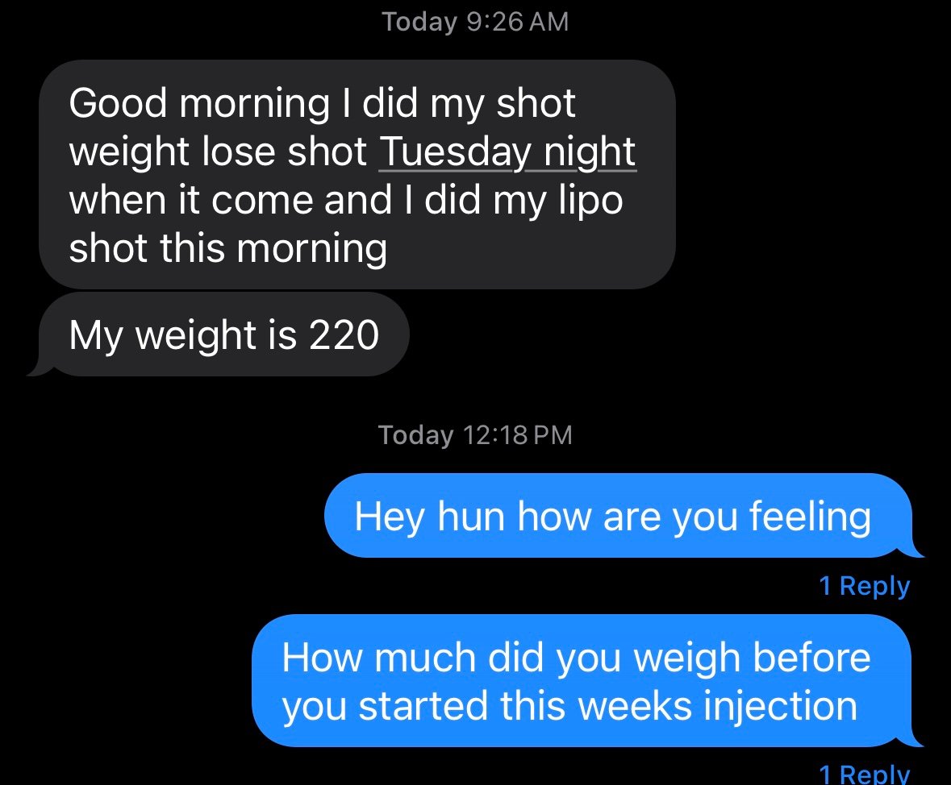Viewport: 951px width, 785px height.
Task: Click the word "feeling" in the blue message
Action: (x=810, y=517)
